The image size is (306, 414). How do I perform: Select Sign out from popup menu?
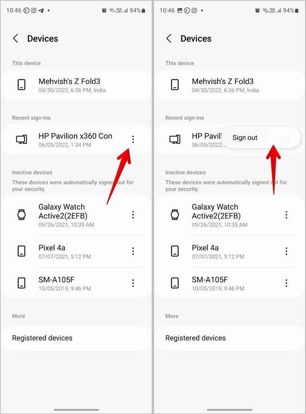(245, 138)
